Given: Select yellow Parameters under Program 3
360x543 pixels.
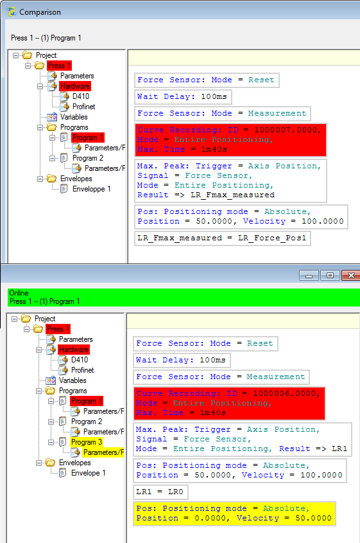Looking at the screenshot, I should click(x=103, y=452).
